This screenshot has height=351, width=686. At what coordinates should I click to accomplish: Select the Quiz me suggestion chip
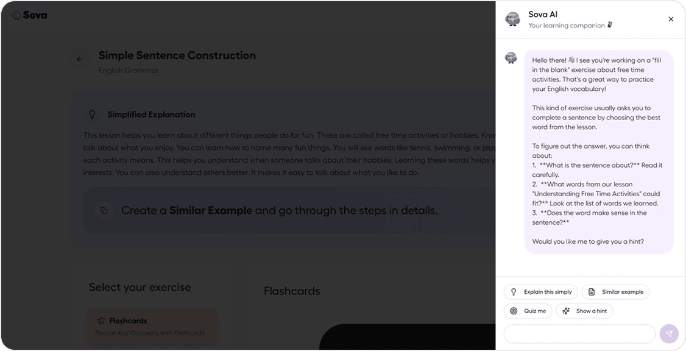pos(528,311)
